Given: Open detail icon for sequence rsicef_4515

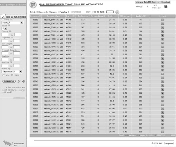Looking at the screenshot, I should tap(162, 89).
